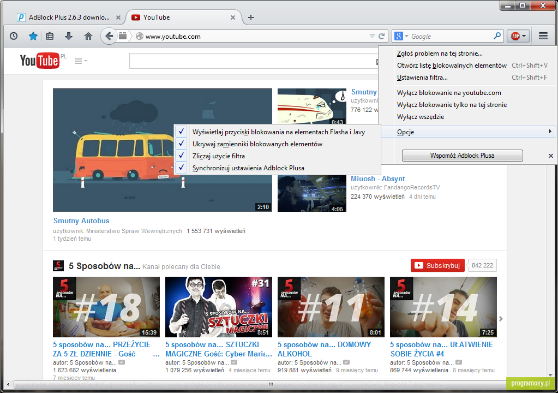Viewport: 558px width, 393px height.
Task: Click the YouTube search input field
Action: pyautogui.click(x=254, y=61)
